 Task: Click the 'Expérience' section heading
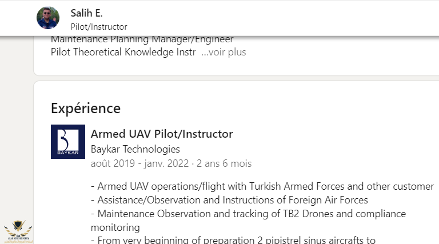coord(86,108)
